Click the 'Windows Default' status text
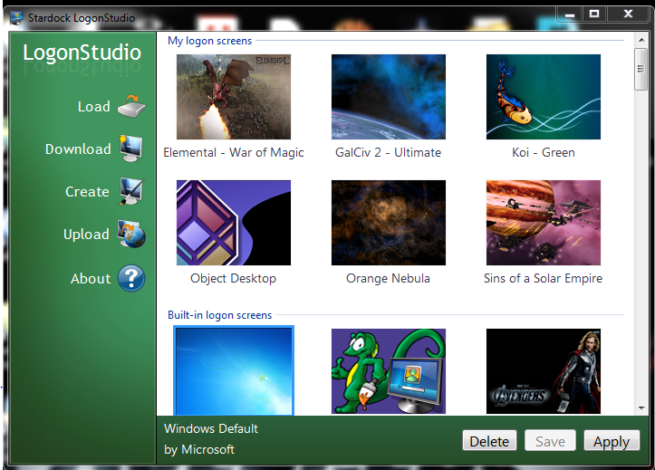Image resolution: width=655 pixels, height=470 pixels. pos(211,428)
